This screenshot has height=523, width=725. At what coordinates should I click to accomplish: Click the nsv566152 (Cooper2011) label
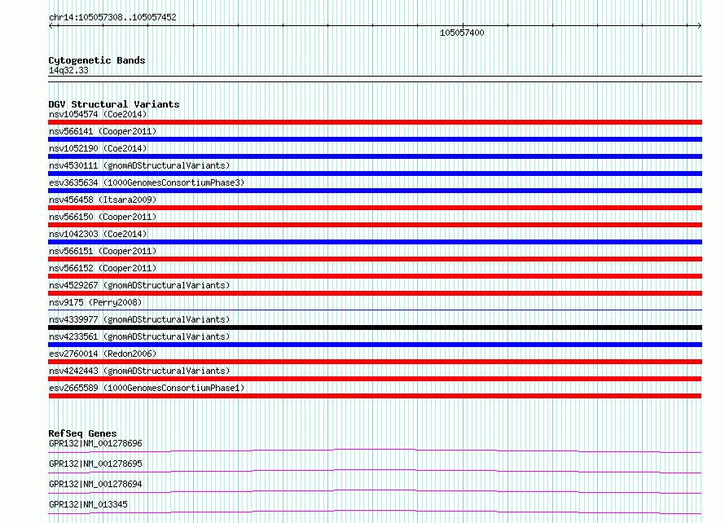click(103, 268)
